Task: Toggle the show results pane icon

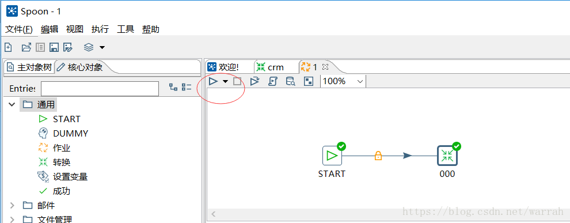Action: click(308, 81)
